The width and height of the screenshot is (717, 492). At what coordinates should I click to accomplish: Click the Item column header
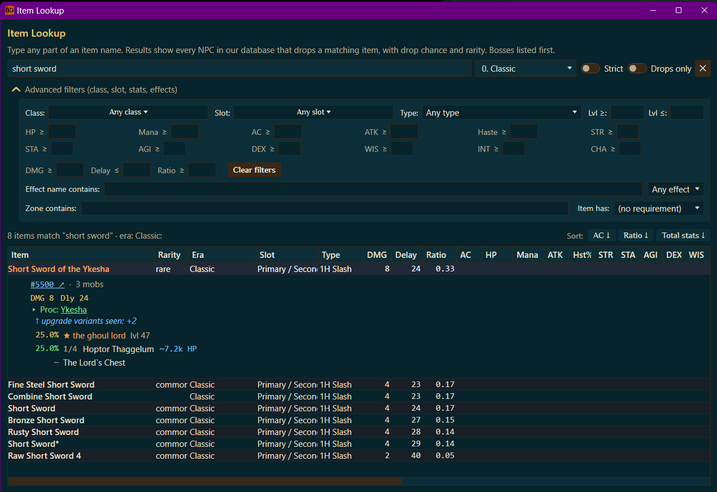(81, 255)
